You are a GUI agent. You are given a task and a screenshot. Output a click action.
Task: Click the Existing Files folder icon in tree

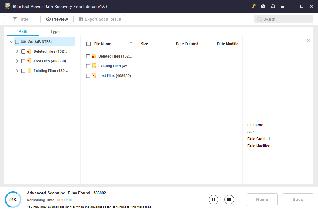click(29, 71)
